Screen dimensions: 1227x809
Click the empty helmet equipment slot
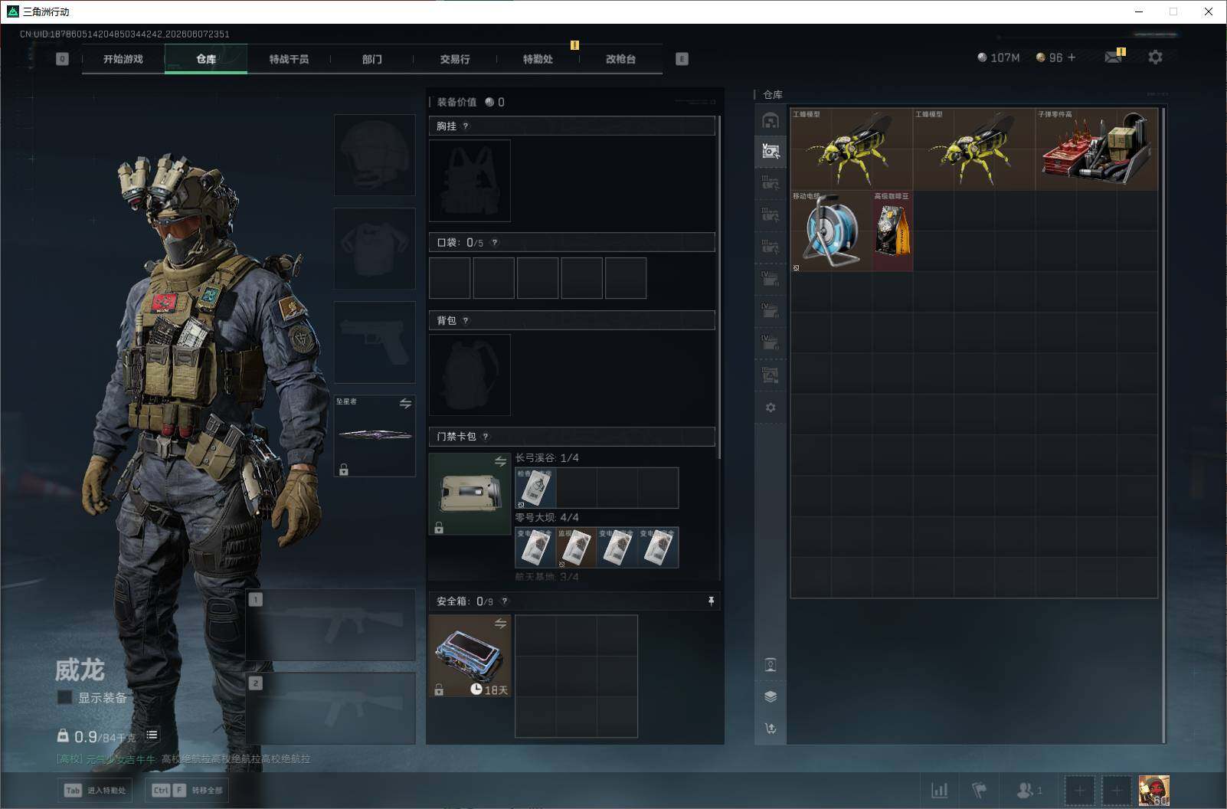coord(375,155)
